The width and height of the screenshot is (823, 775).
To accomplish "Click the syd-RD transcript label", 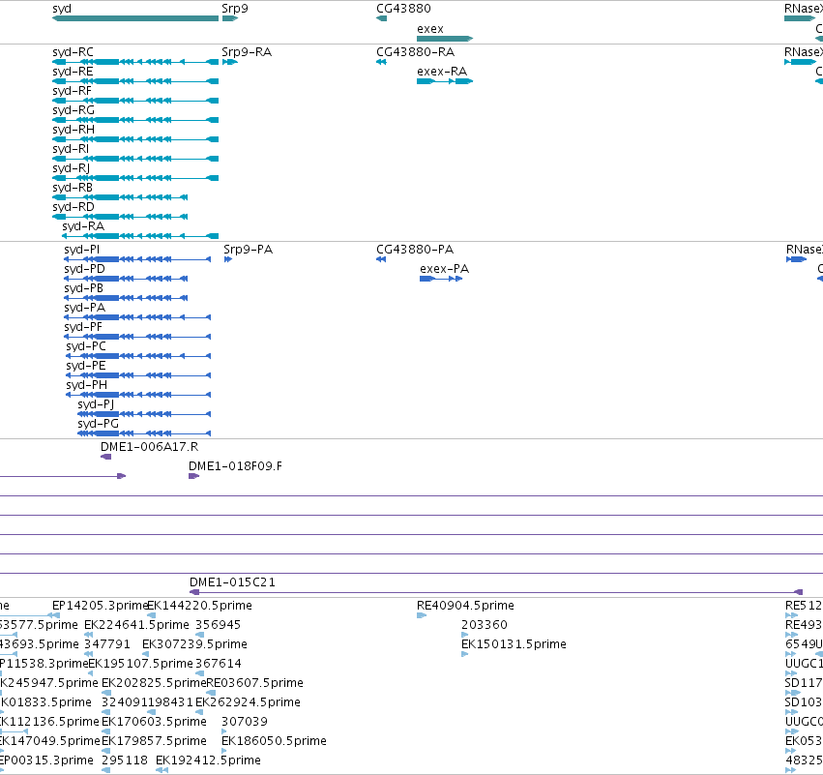I will tap(73, 207).
